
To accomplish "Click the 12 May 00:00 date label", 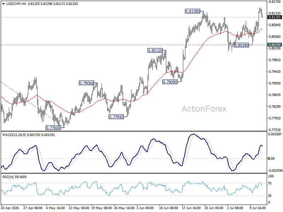I will pyautogui.click(x=79, y=208).
